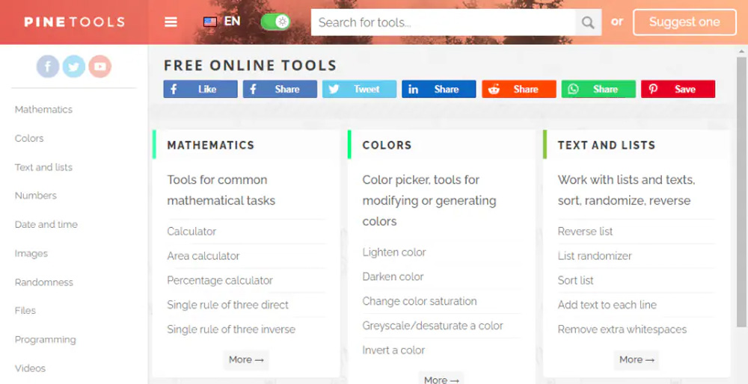Open the Area calculator link
Screen dimensions: 748x384
click(203, 256)
